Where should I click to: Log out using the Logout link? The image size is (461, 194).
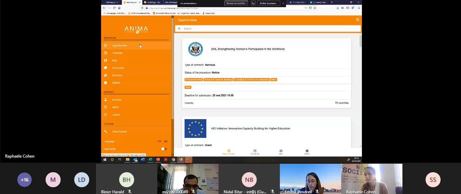[116, 114]
